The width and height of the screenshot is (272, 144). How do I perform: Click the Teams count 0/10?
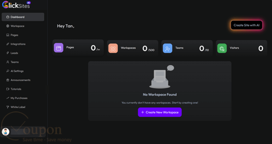coord(204,48)
